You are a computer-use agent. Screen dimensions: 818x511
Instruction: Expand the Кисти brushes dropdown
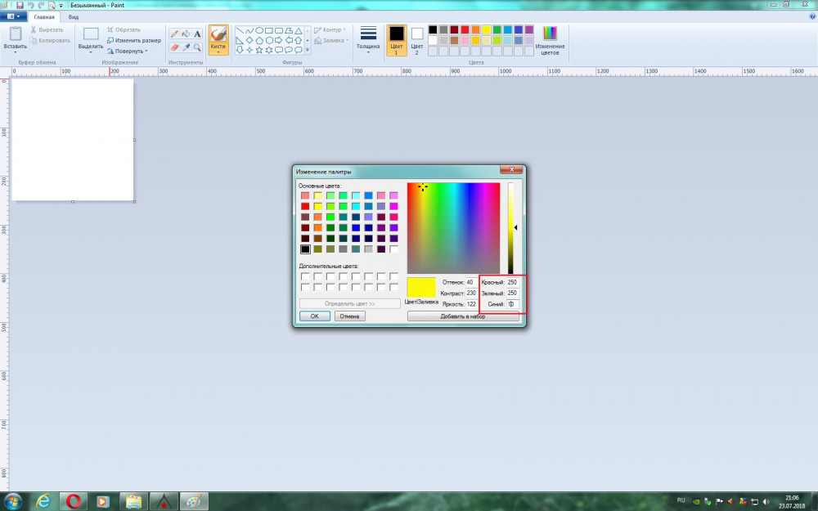point(218,52)
